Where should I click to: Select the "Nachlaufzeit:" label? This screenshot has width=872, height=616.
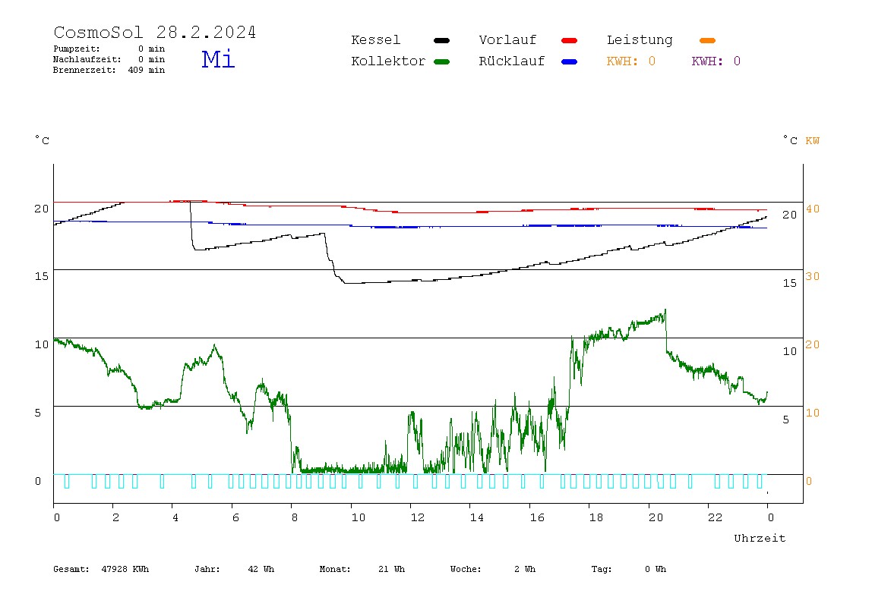click(87, 59)
